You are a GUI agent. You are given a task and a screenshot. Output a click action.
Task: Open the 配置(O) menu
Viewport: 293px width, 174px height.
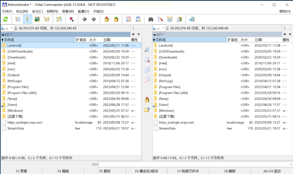[x=83, y=11]
